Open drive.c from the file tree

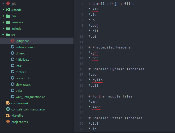[20, 53]
